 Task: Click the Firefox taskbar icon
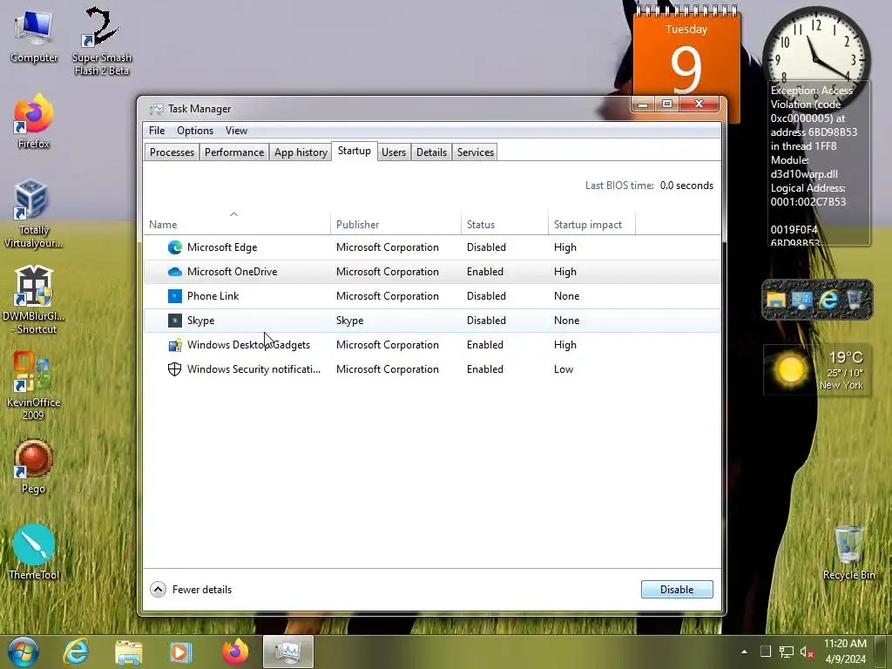click(x=235, y=652)
